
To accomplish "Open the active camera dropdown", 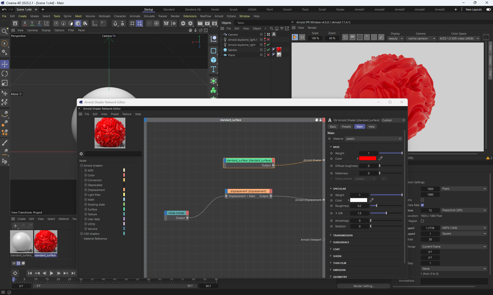I will (421, 38).
